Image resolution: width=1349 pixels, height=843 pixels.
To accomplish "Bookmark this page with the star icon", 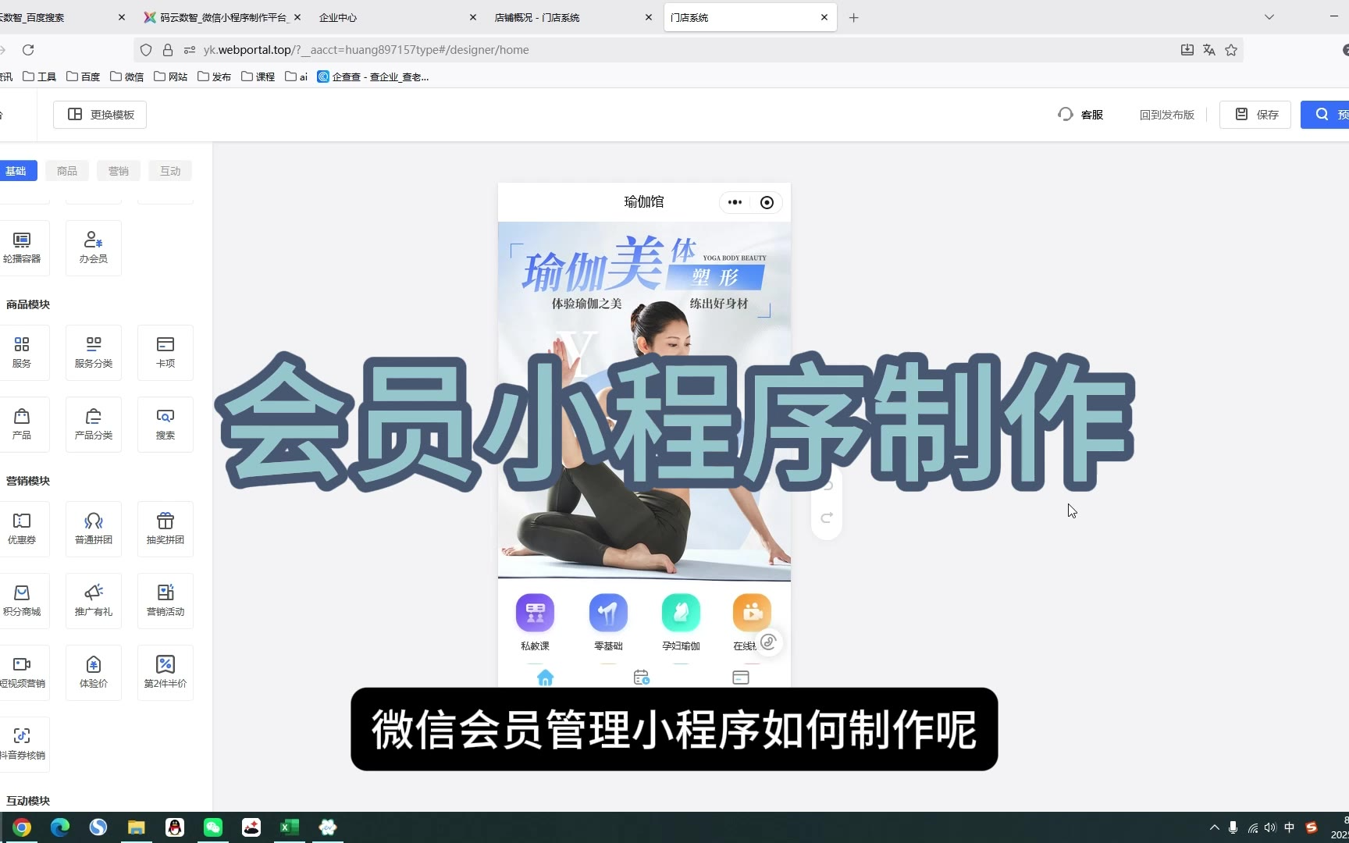I will click(1231, 50).
